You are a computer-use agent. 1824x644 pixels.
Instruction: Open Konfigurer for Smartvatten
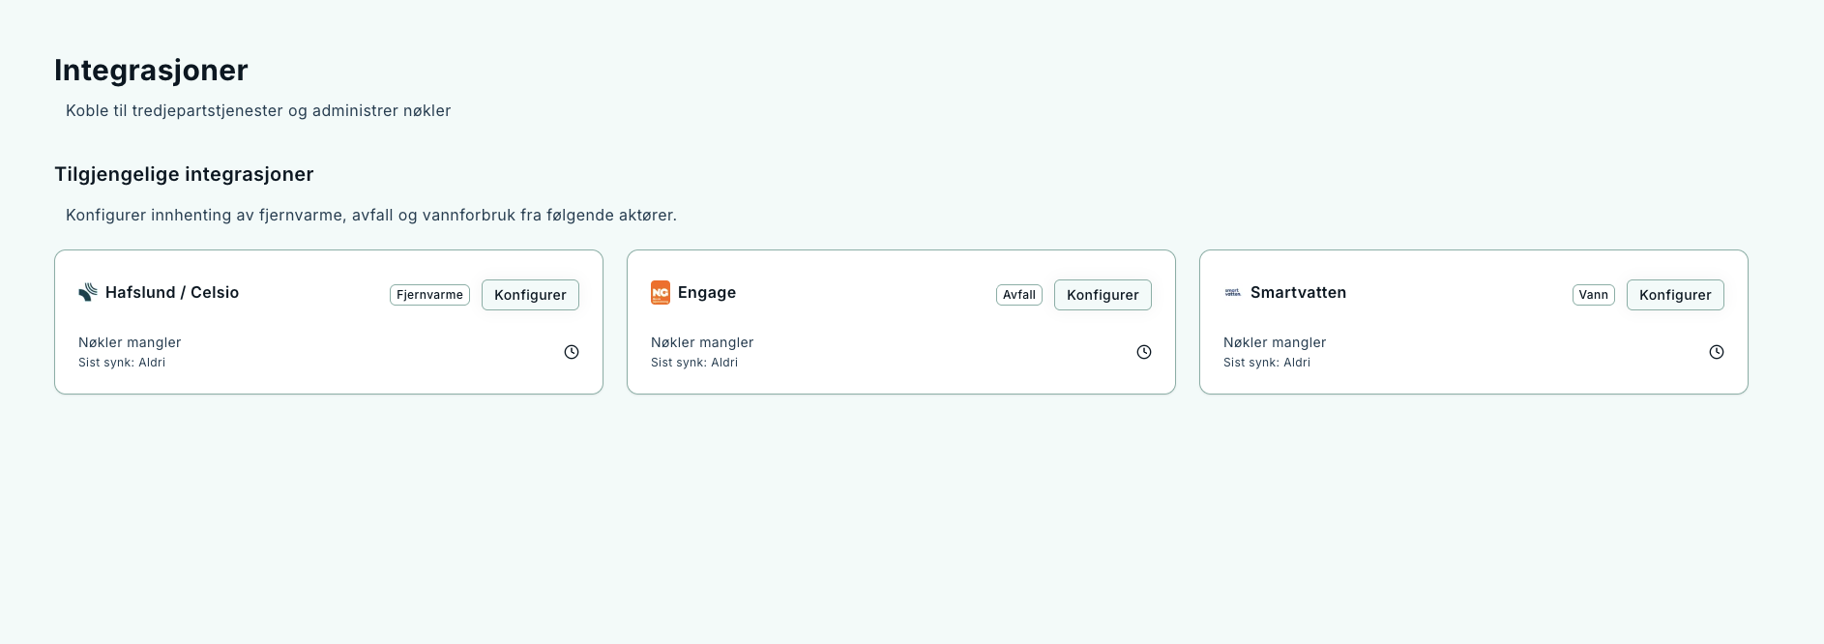[1675, 295]
